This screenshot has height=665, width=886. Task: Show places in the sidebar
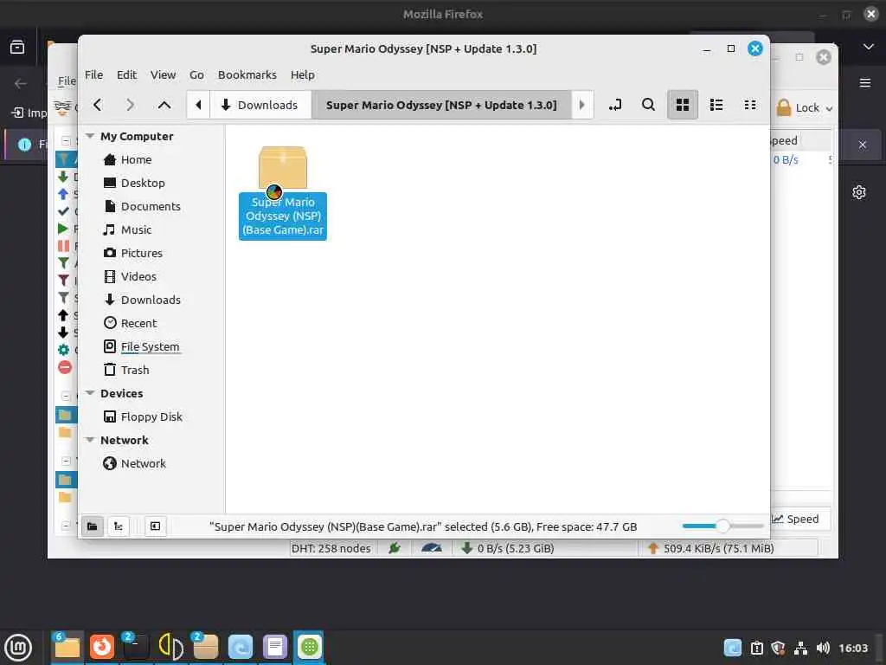[92, 526]
